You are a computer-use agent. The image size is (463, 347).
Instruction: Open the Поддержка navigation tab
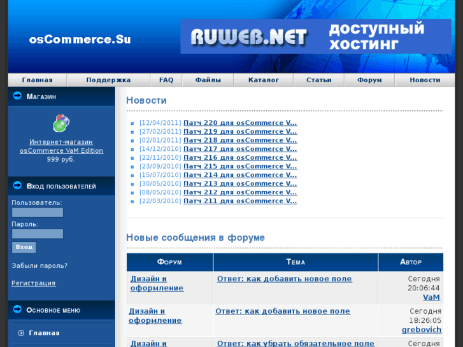click(108, 80)
